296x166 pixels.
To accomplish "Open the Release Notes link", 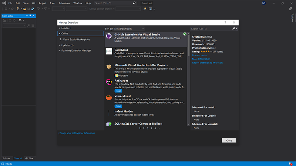I will (199, 55).
